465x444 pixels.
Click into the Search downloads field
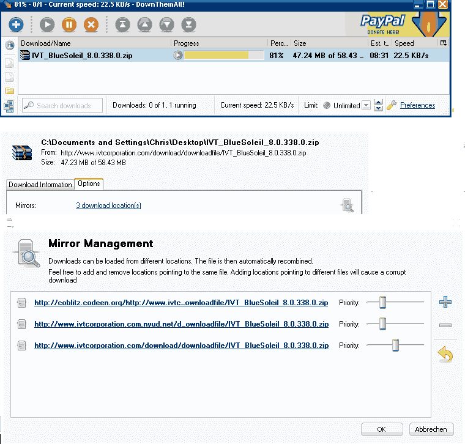(x=62, y=105)
